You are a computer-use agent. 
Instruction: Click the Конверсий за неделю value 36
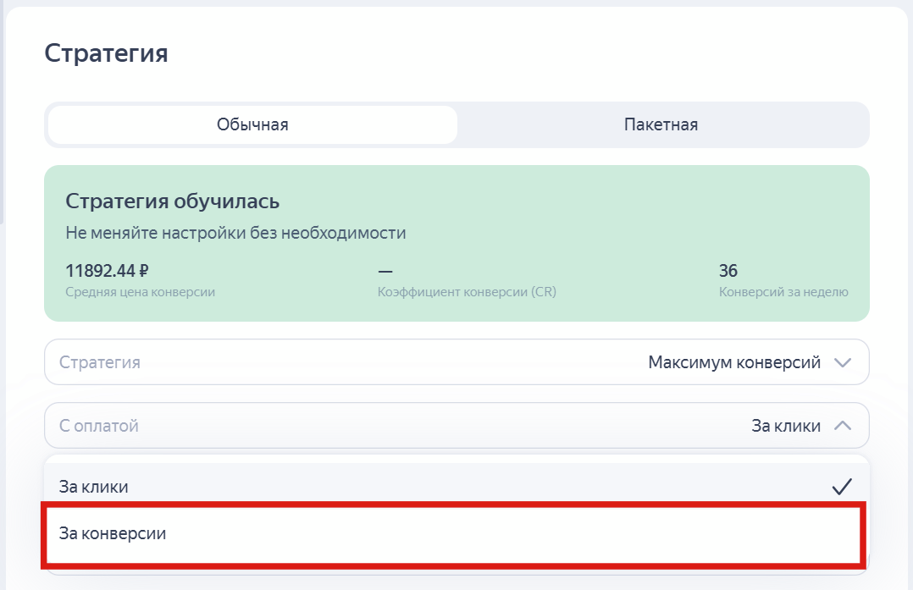point(729,270)
